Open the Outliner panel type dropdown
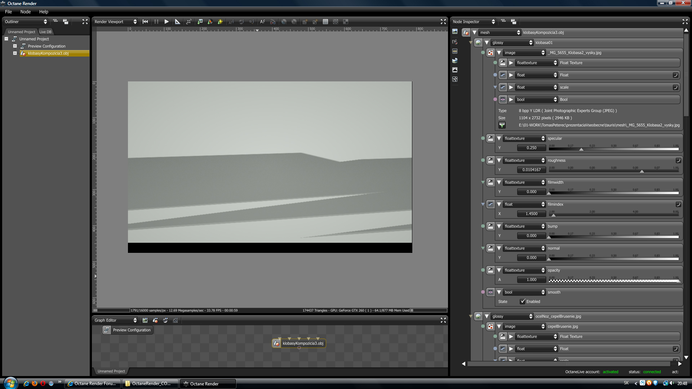The height and width of the screenshot is (389, 692). pyautogui.click(x=26, y=22)
